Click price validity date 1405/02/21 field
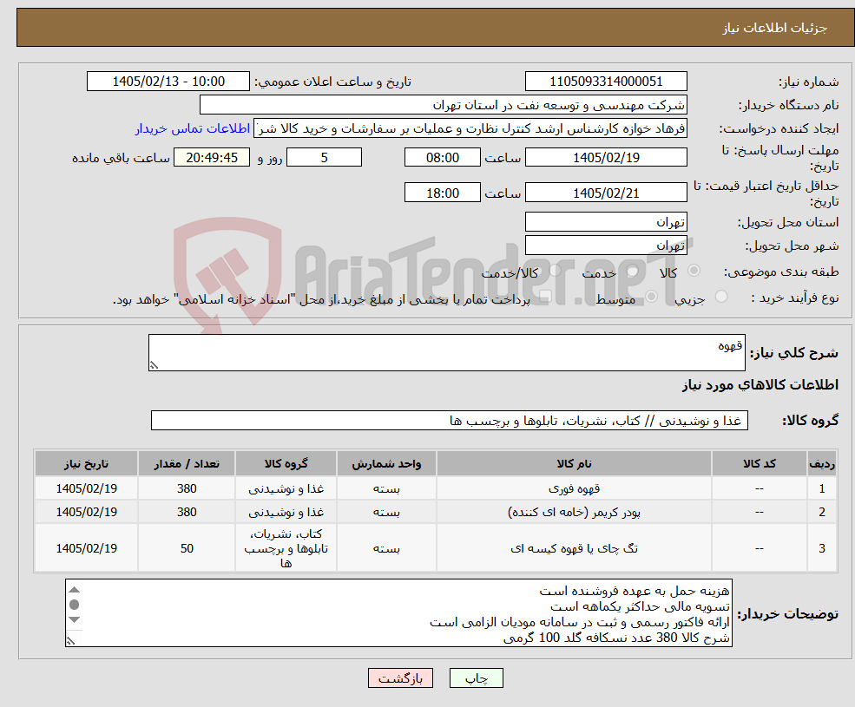This screenshot has height=707, width=855. tap(606, 193)
